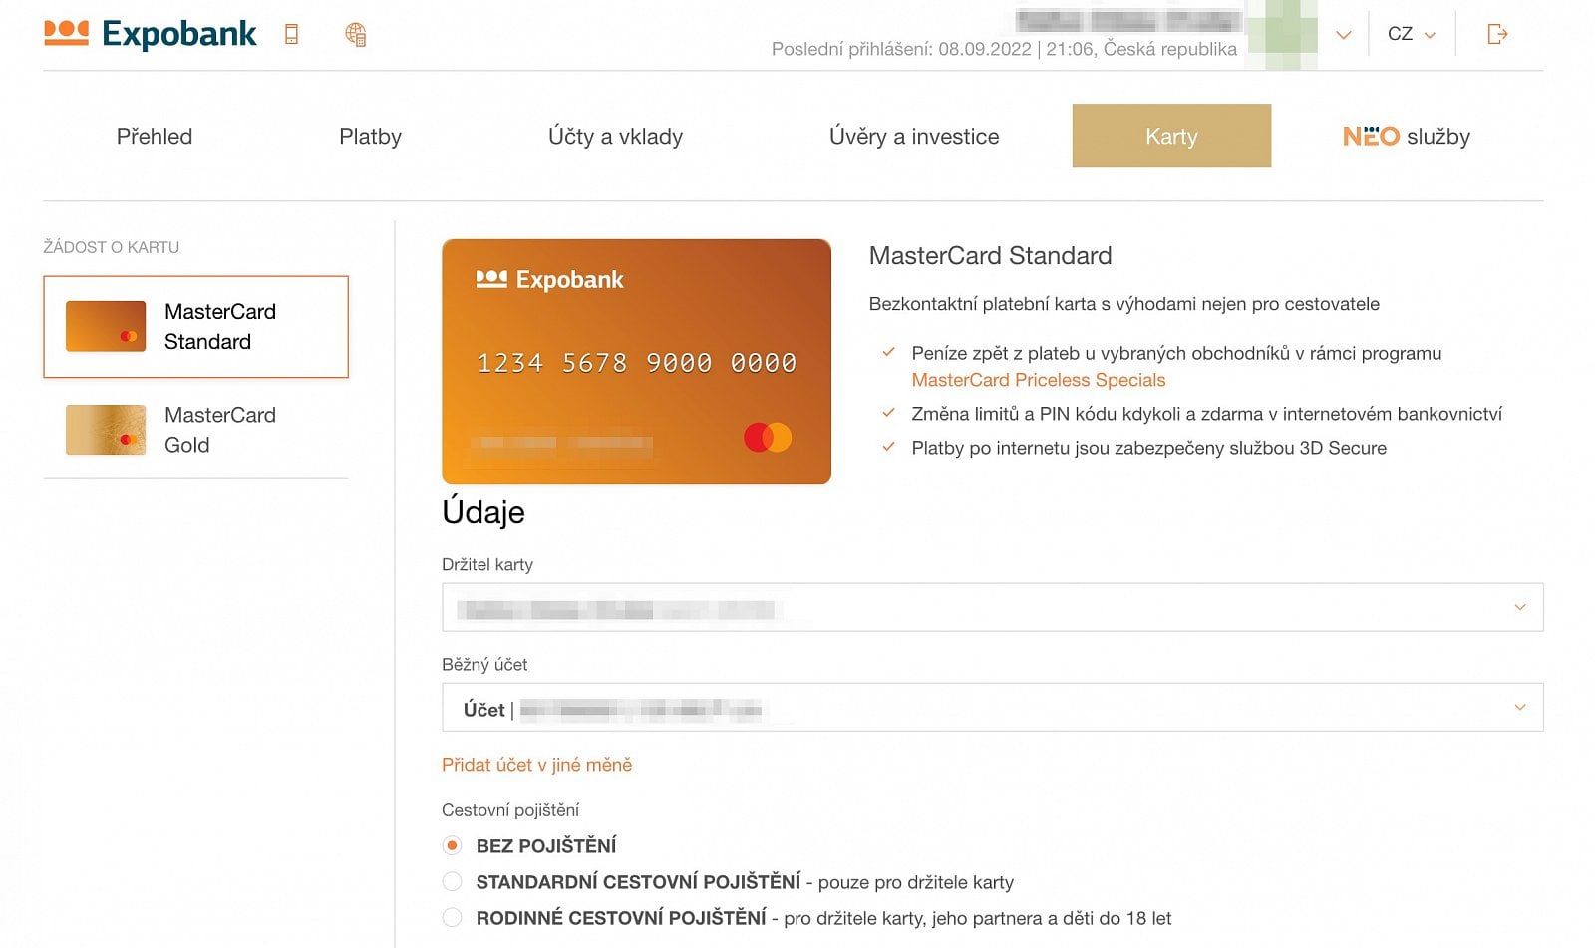Click the globe icon in header
The image size is (1595, 948).
coord(356,34)
